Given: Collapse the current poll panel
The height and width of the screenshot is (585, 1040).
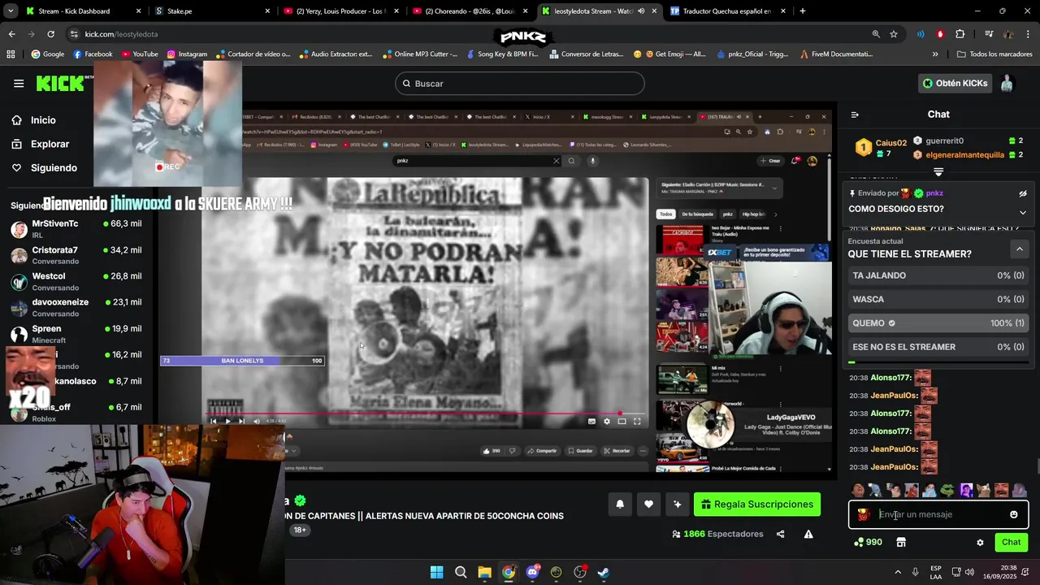Looking at the screenshot, I should (1019, 249).
